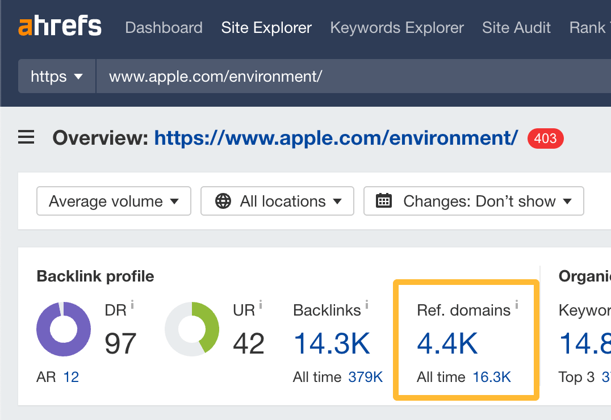The width and height of the screenshot is (611, 420).
Task: Click the calendar icon on Changes filter
Action: click(384, 201)
